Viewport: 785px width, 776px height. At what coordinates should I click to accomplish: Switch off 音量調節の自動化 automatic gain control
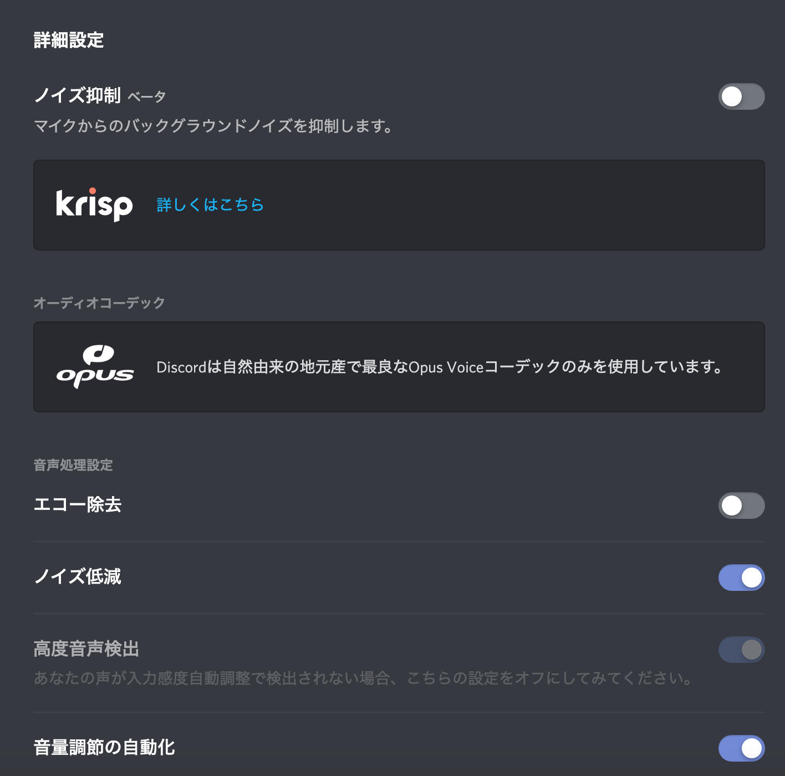741,748
